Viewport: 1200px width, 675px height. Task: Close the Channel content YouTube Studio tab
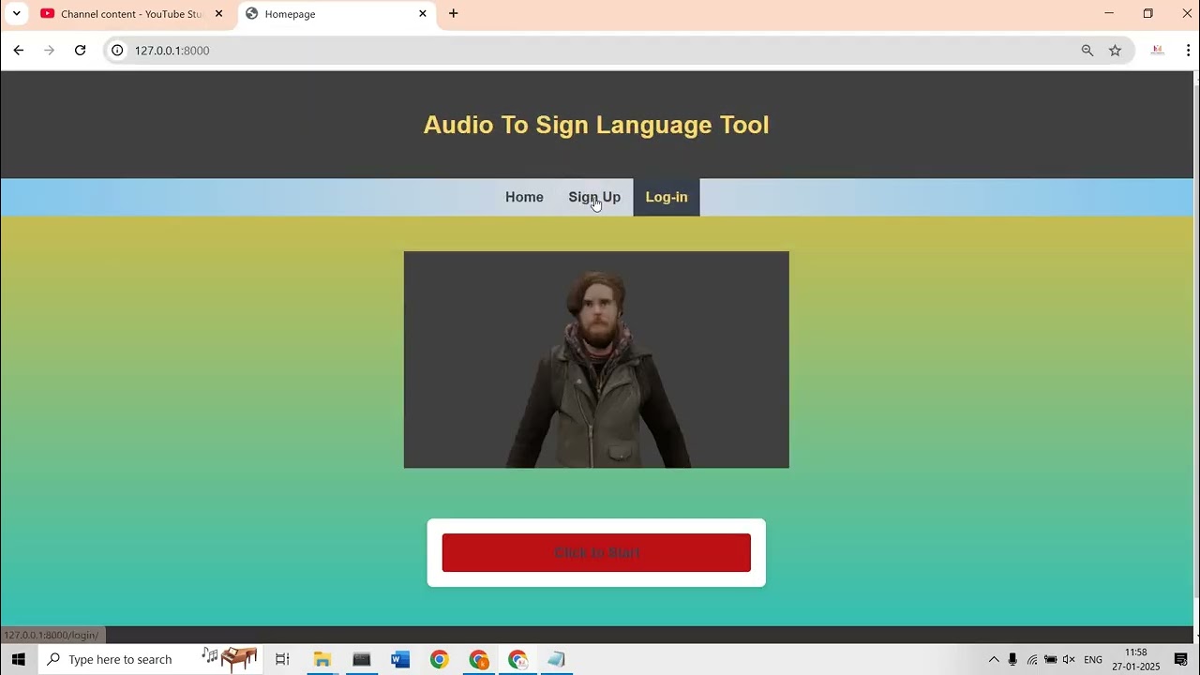click(x=218, y=14)
